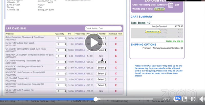
Task: Open video quality settings gear
Action: click(176, 99)
